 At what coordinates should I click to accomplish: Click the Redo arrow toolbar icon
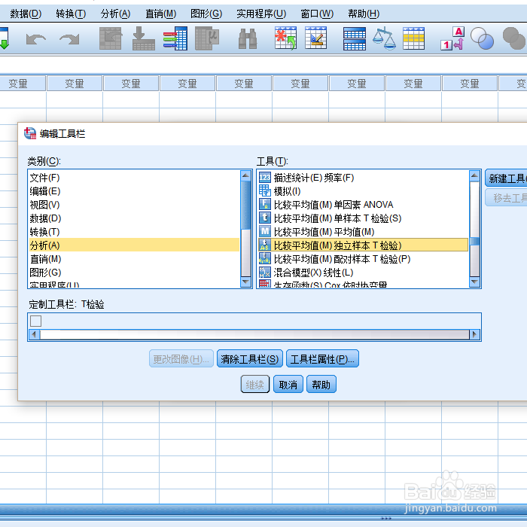click(69, 39)
